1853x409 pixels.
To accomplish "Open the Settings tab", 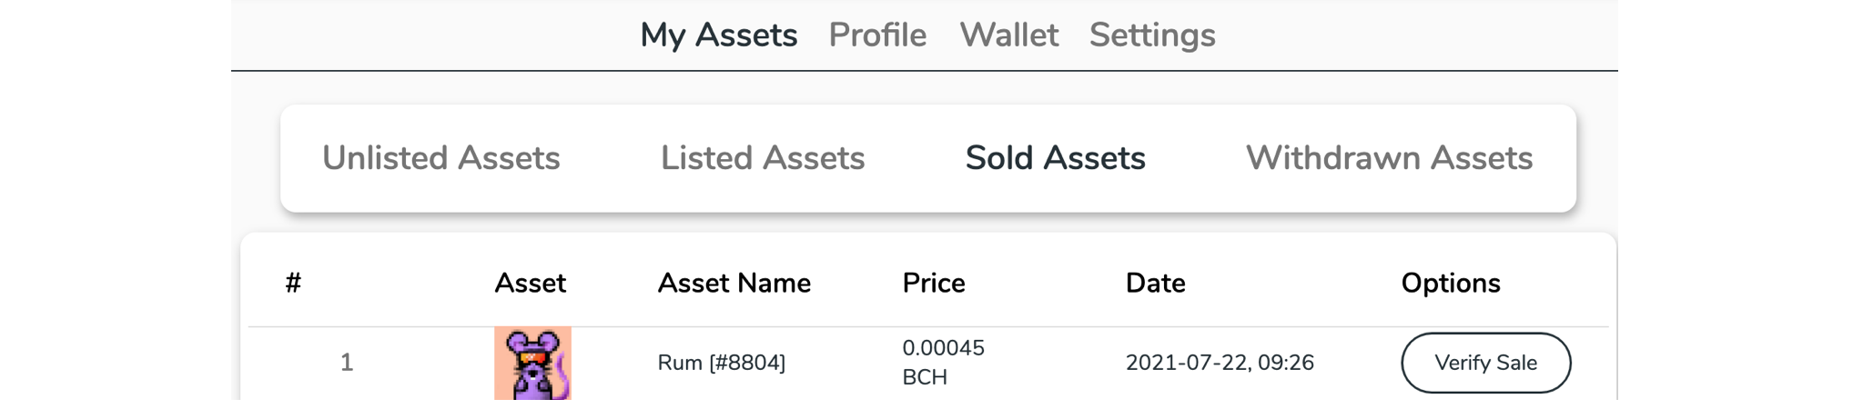I will 1152,35.
